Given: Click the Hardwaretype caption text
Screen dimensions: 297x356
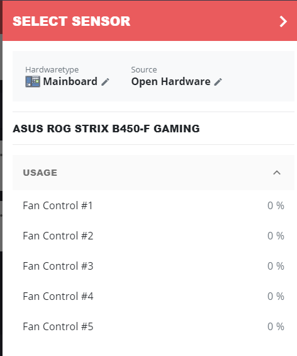Looking at the screenshot, I should click(52, 70).
